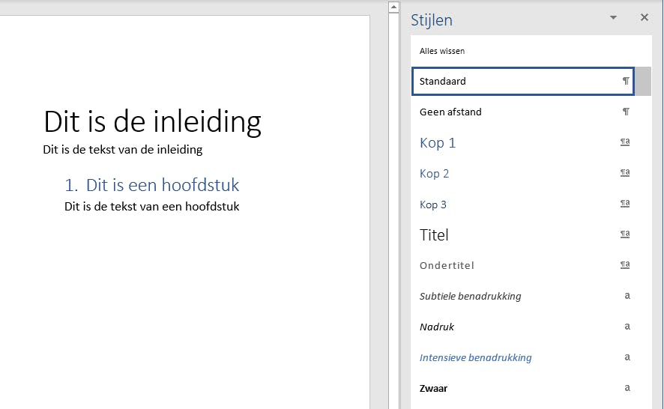Click the linked style icon beside Titel

625,234
